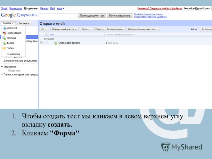Click the ixeonice@gmail.com account text
This screenshot has width=212, height=159.
(197, 8)
